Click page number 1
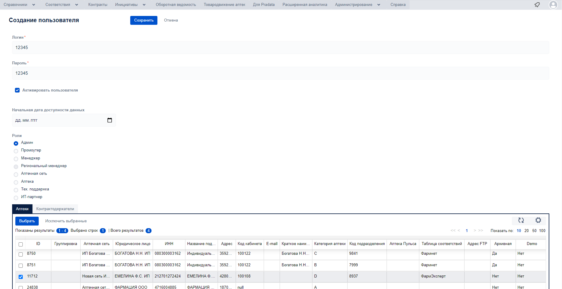Screen dimensions: 562x289 tap(467, 231)
